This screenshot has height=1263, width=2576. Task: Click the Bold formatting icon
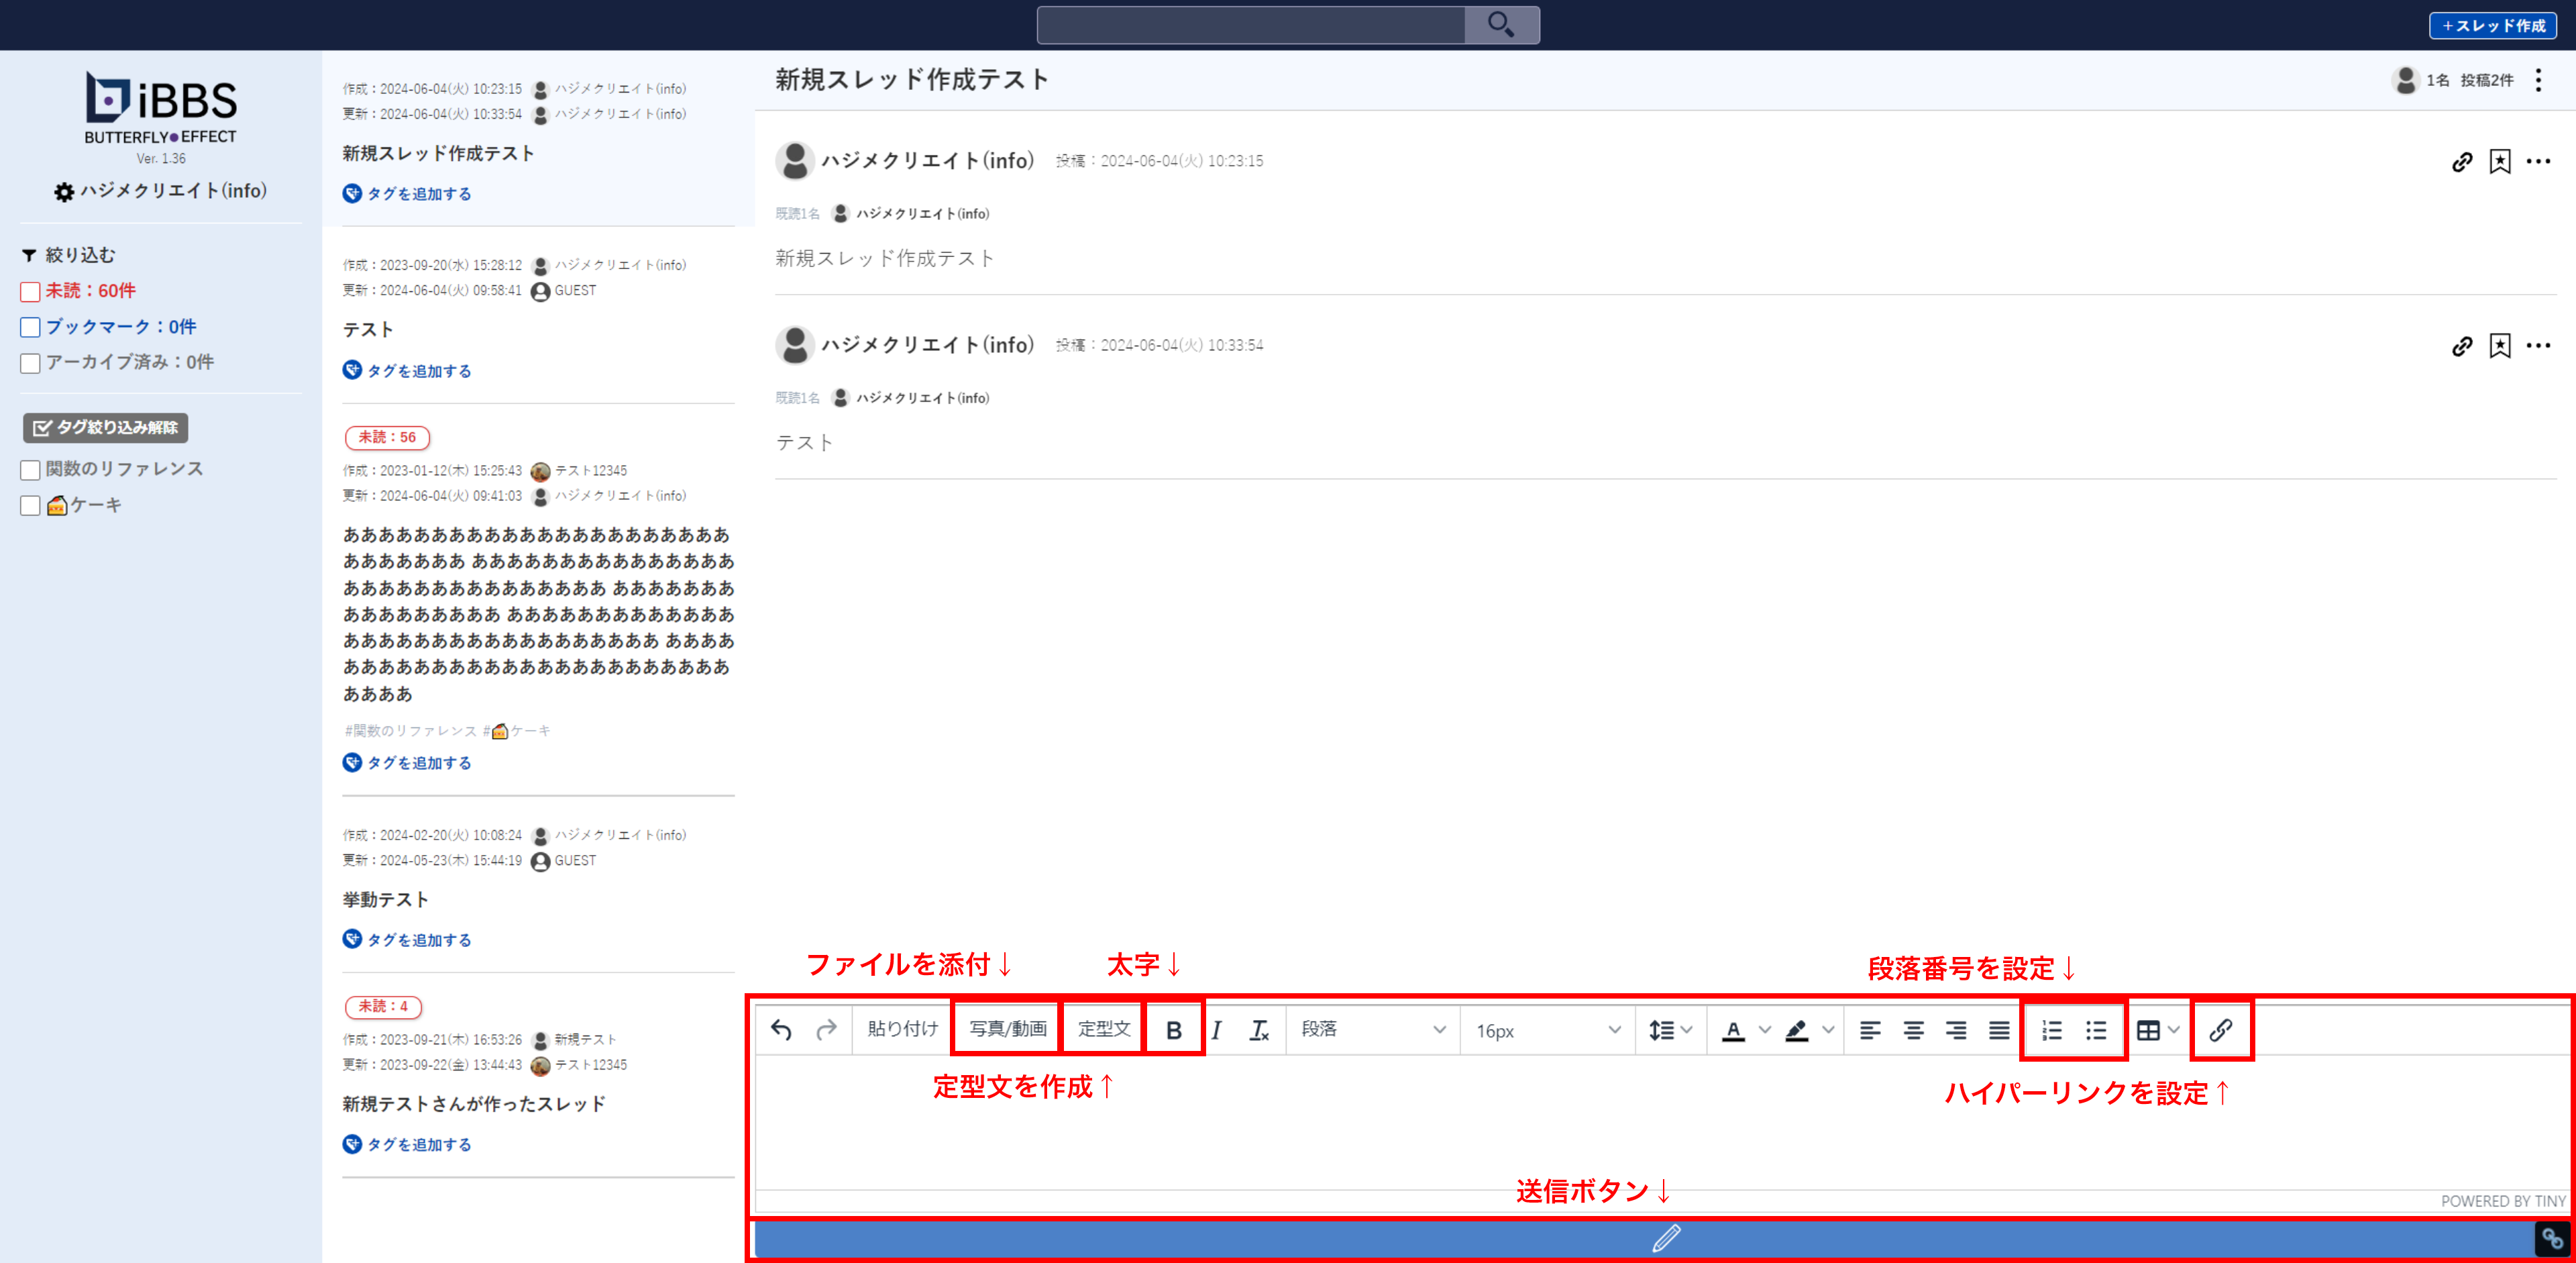(1174, 1030)
